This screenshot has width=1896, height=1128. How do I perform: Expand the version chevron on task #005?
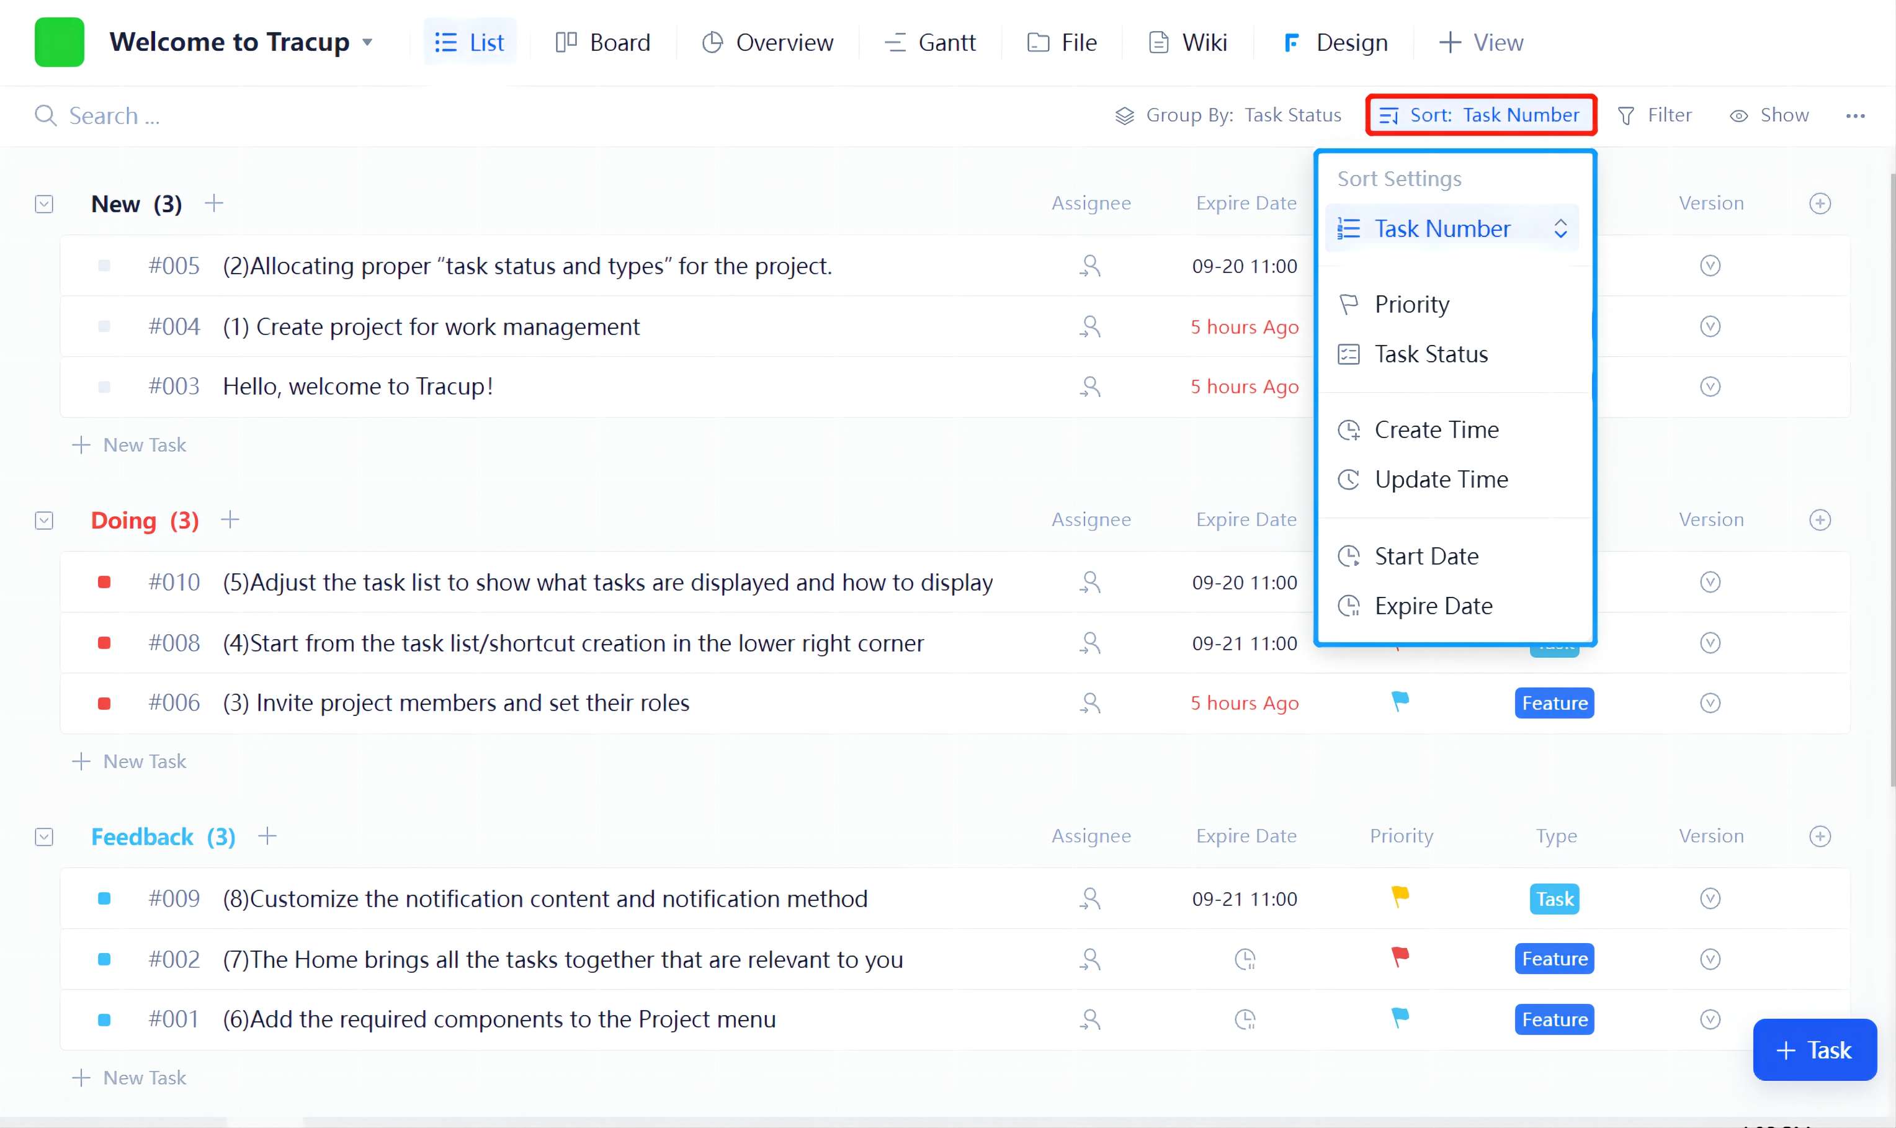coord(1709,266)
